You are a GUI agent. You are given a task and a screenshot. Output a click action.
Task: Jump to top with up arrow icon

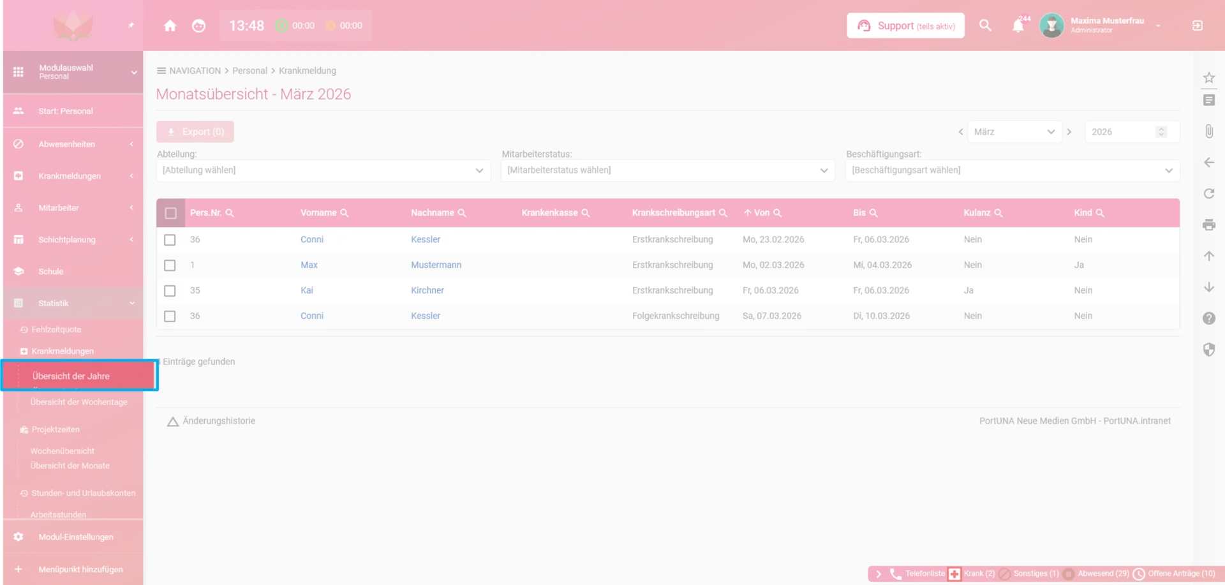click(1209, 256)
